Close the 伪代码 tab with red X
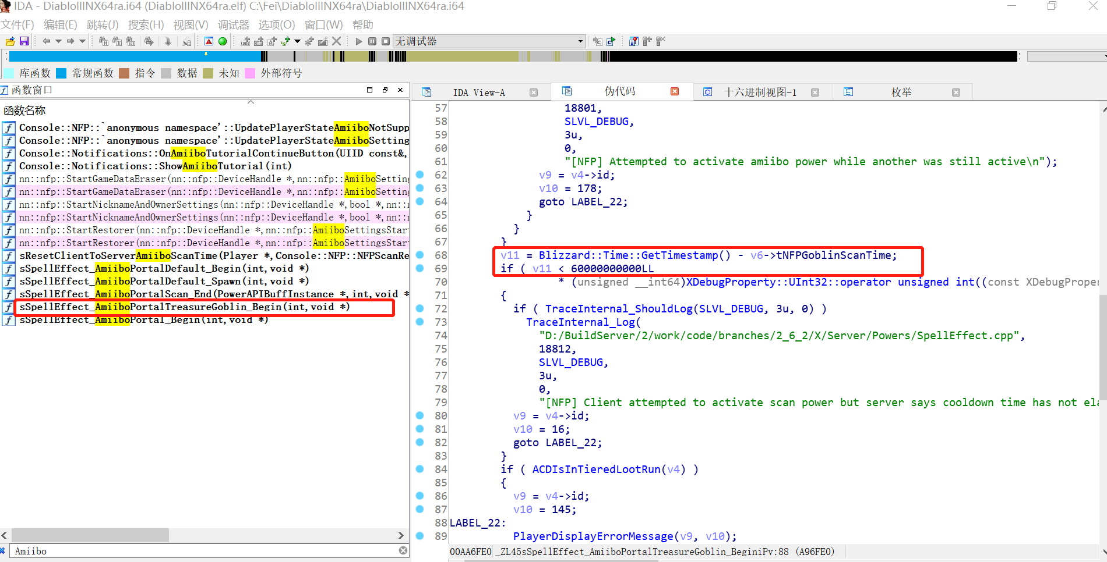1107x562 pixels. (675, 91)
